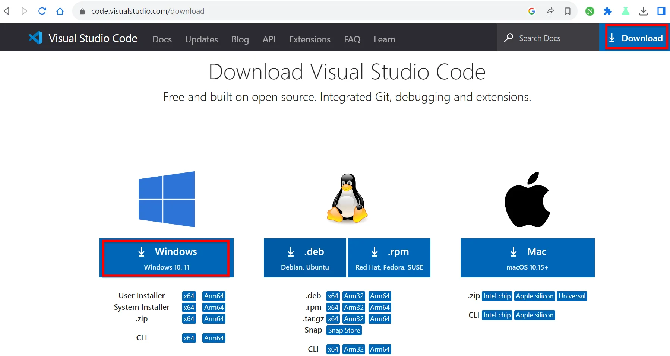Click the Visual Studio Code logo
The height and width of the screenshot is (356, 670).
(36, 38)
